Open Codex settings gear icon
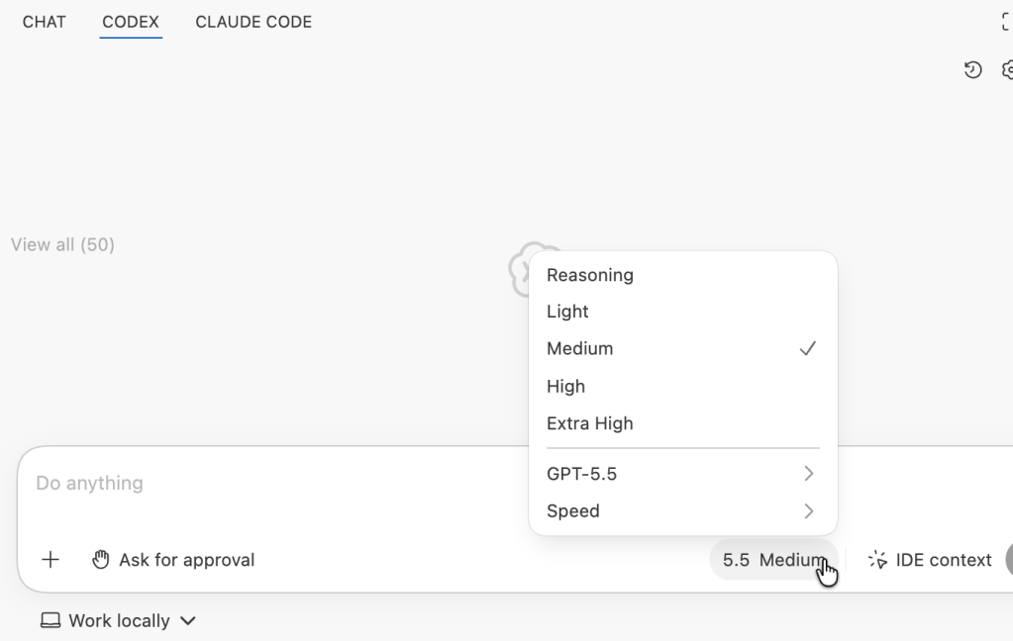 pos(1007,69)
